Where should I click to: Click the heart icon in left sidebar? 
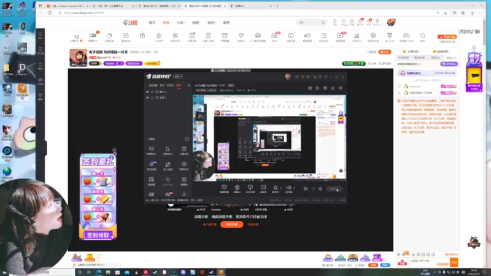pos(40,34)
